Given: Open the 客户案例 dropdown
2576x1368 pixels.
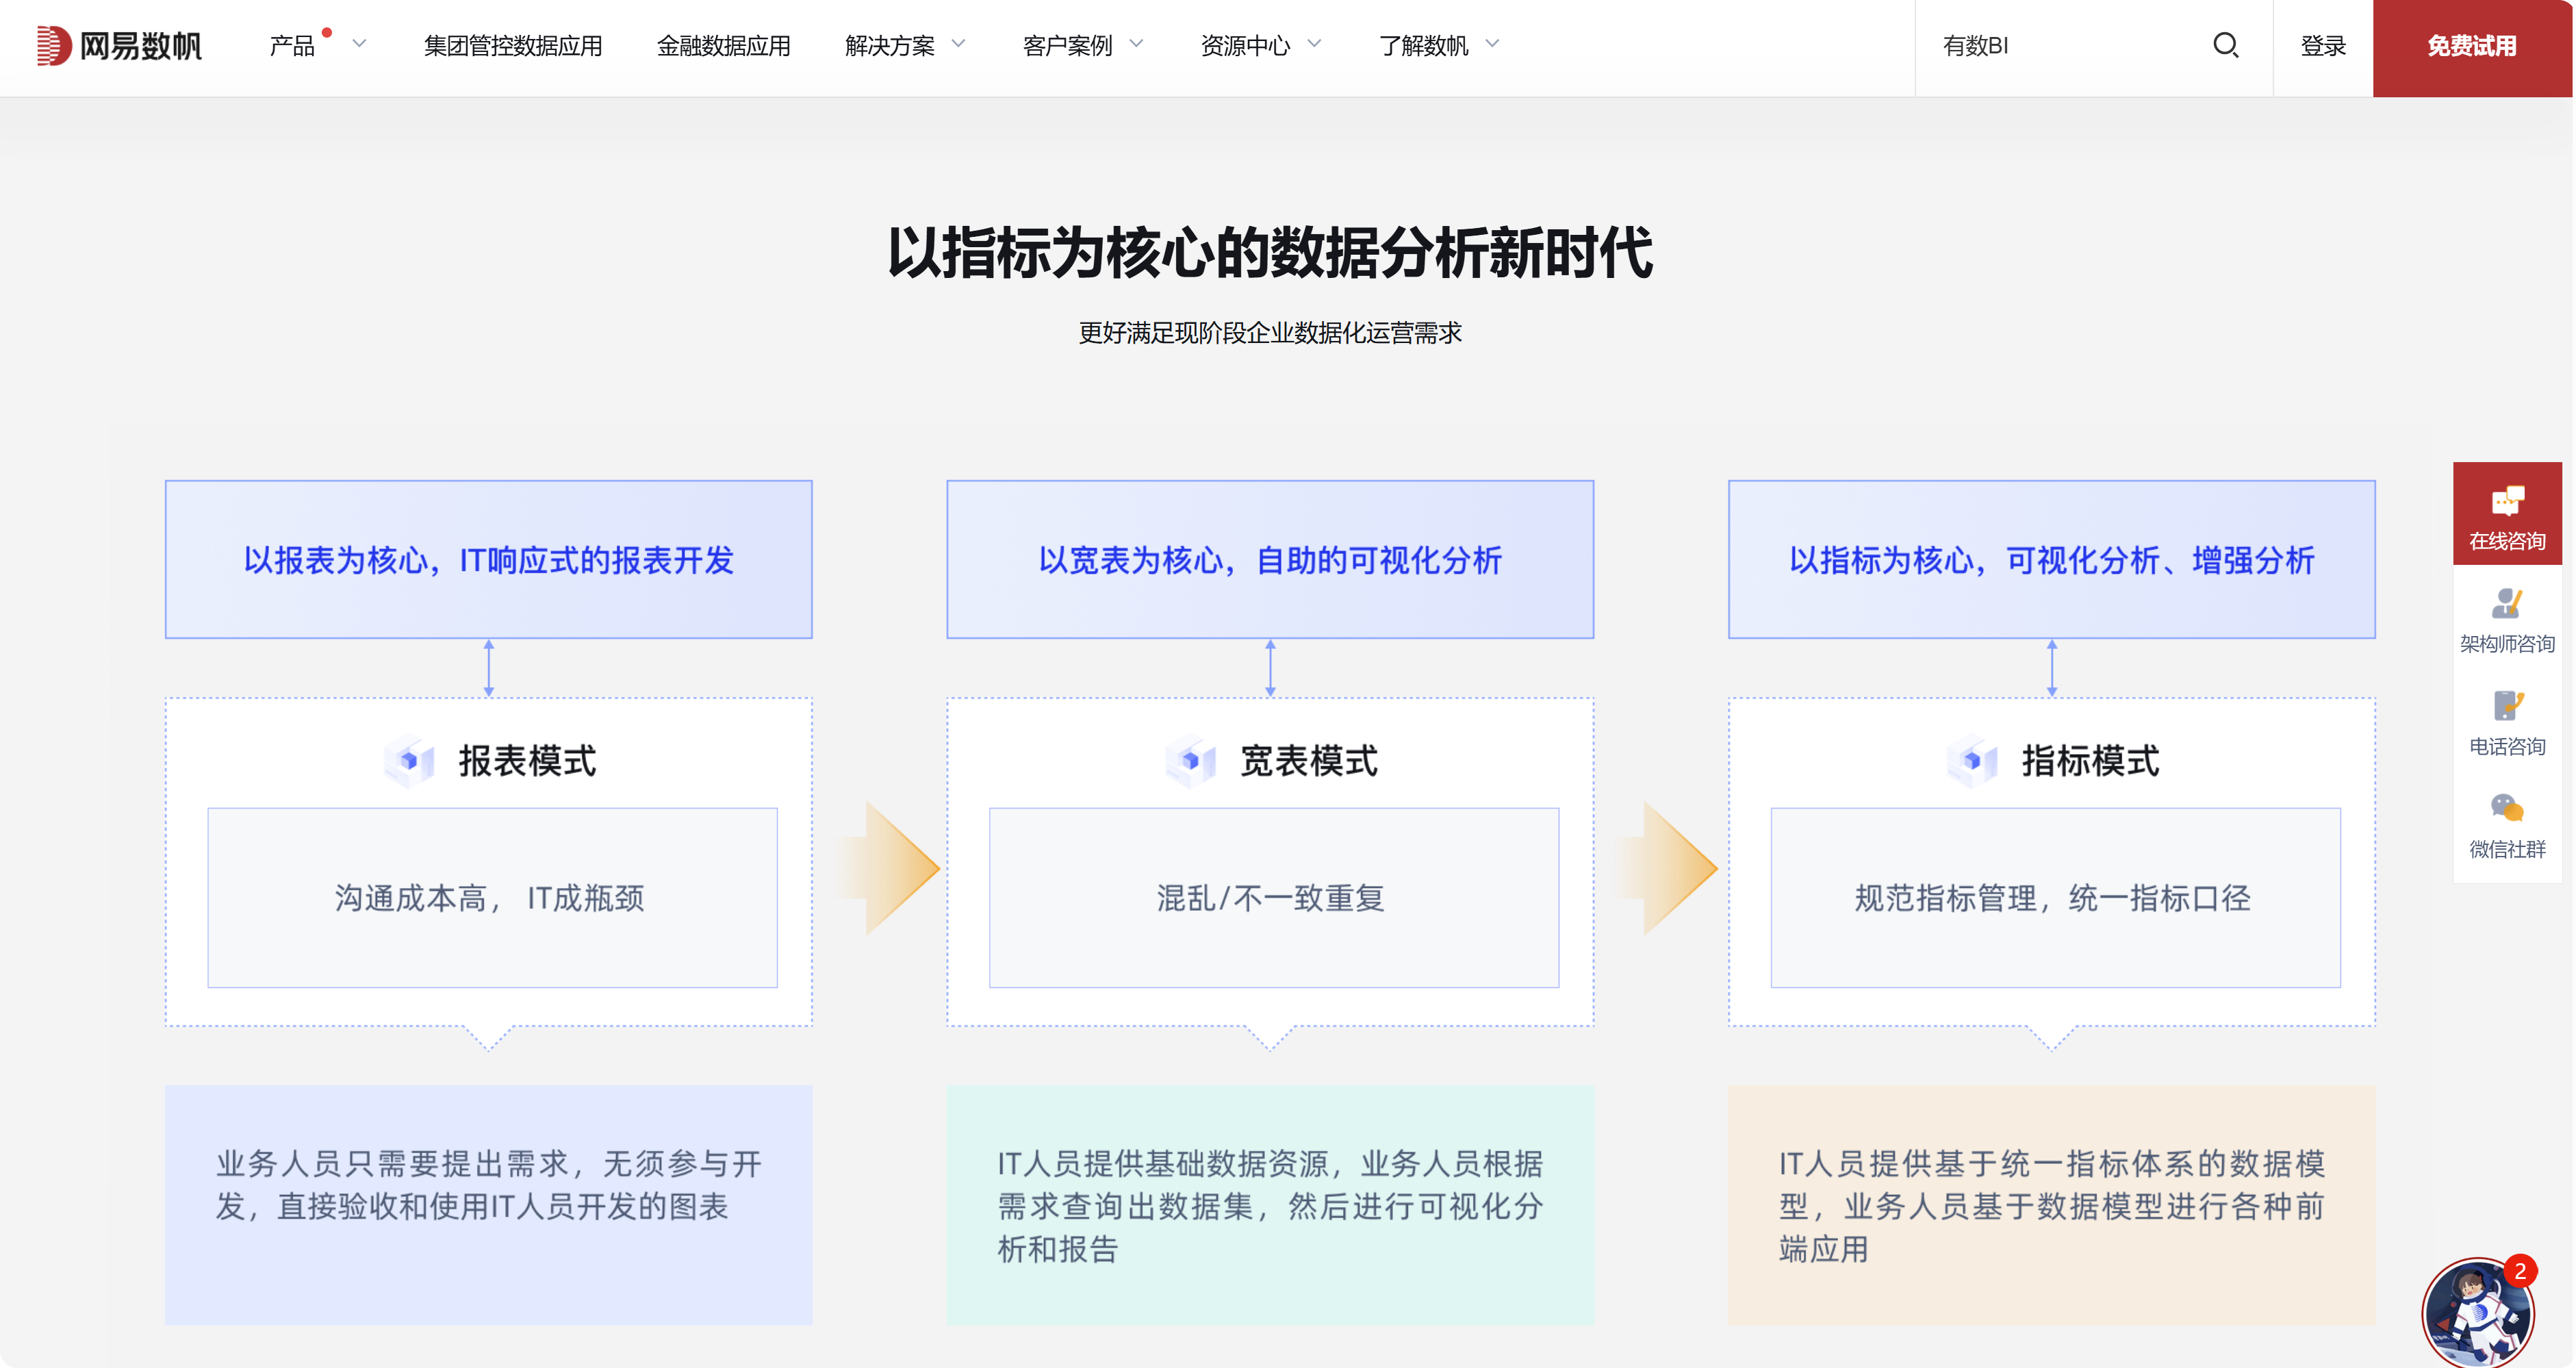Looking at the screenshot, I should coord(1067,46).
